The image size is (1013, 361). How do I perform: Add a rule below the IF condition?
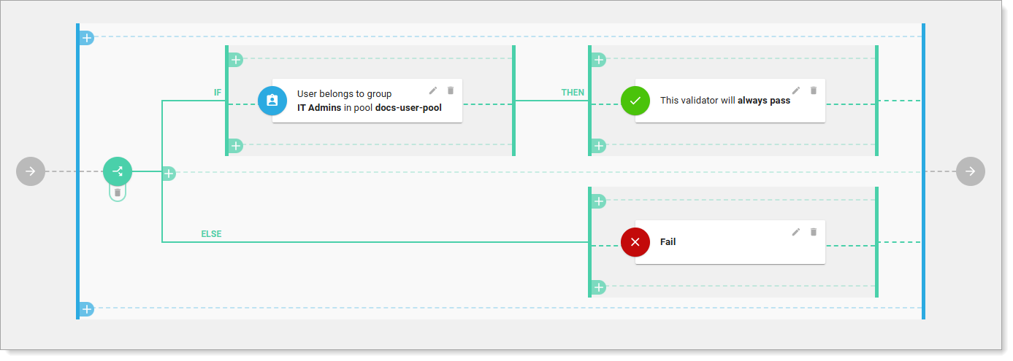point(236,146)
